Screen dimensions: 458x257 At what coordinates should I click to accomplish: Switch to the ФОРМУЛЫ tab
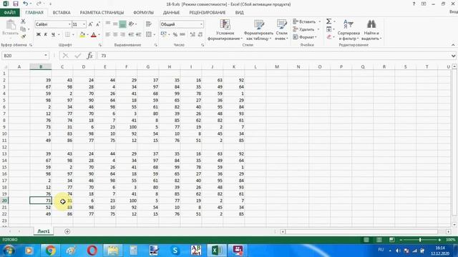(143, 13)
